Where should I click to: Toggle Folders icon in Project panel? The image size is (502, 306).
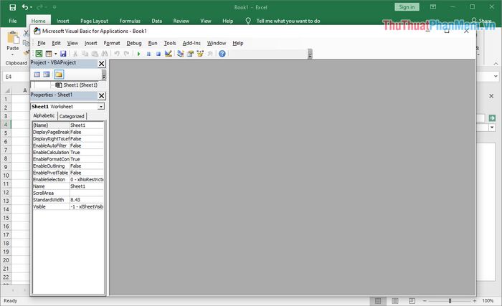tap(59, 75)
